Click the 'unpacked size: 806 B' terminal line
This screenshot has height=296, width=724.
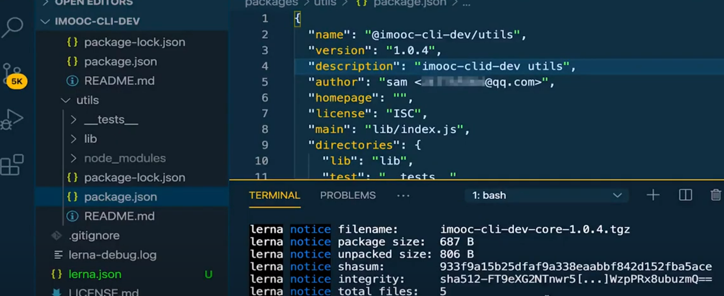[x=362, y=254]
